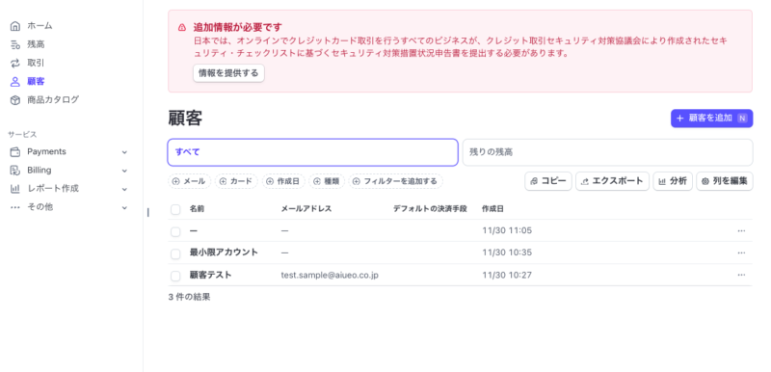Click the product catalog box icon
The height and width of the screenshot is (372, 771).
pos(15,100)
